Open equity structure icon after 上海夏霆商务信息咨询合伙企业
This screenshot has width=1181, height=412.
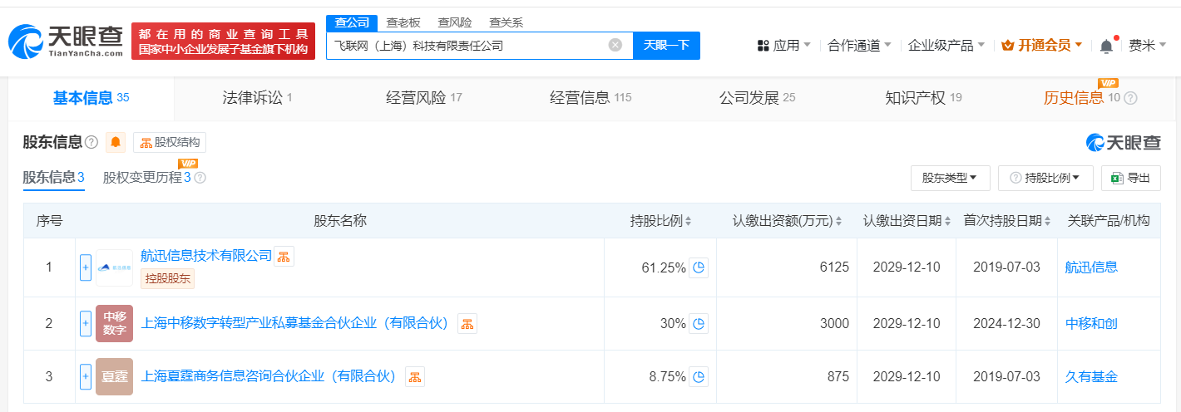point(415,377)
